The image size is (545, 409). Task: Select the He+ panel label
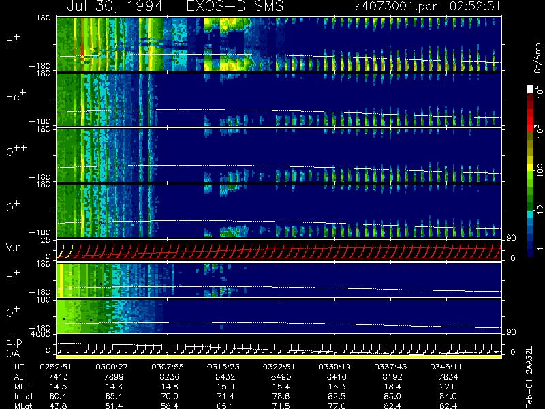coord(15,95)
